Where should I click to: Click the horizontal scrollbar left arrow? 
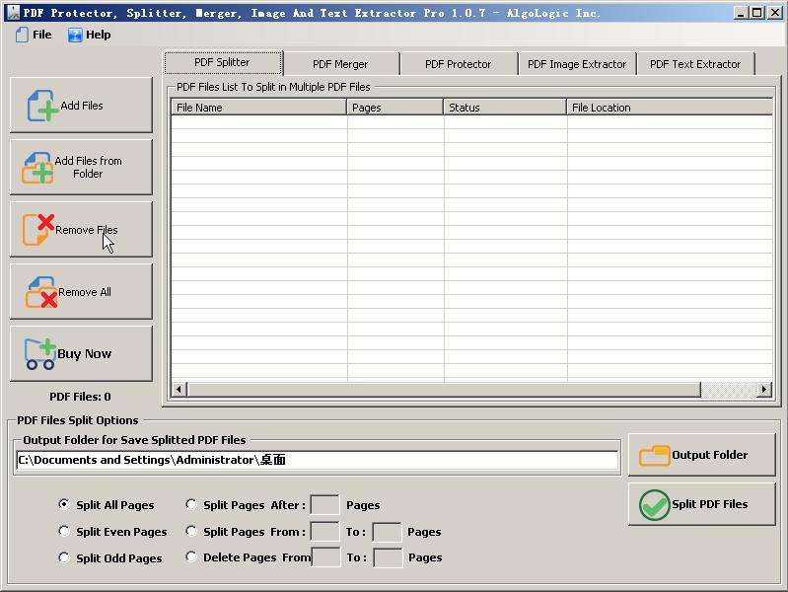tap(179, 389)
